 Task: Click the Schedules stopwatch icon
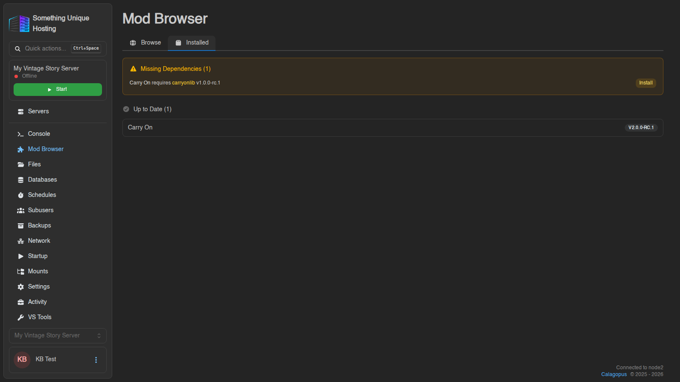tap(20, 195)
